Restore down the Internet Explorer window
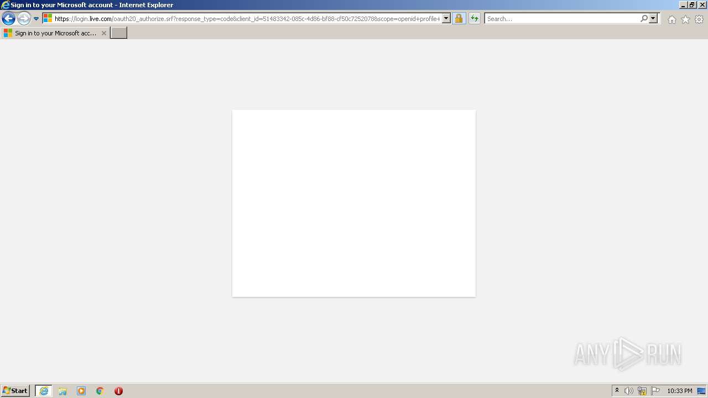Image resolution: width=708 pixels, height=398 pixels. (692, 5)
